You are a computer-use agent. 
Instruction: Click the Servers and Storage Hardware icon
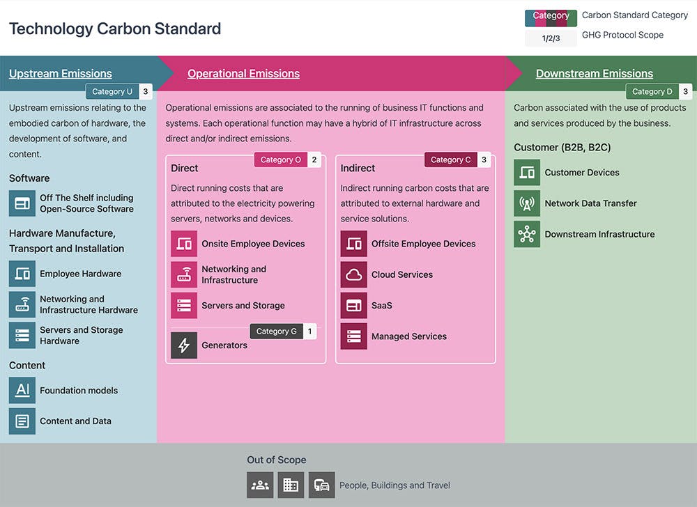[22, 335]
